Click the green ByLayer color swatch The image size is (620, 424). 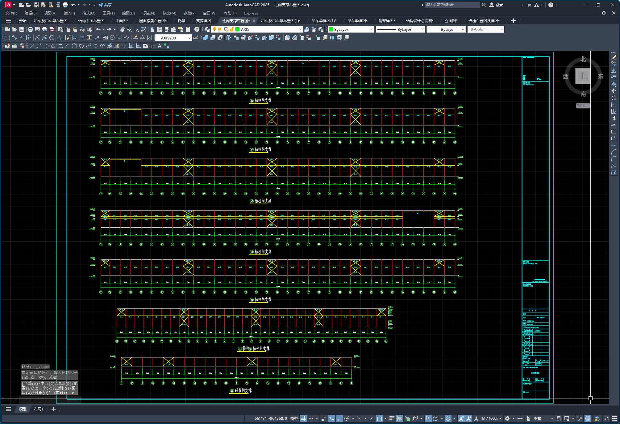[x=331, y=29]
